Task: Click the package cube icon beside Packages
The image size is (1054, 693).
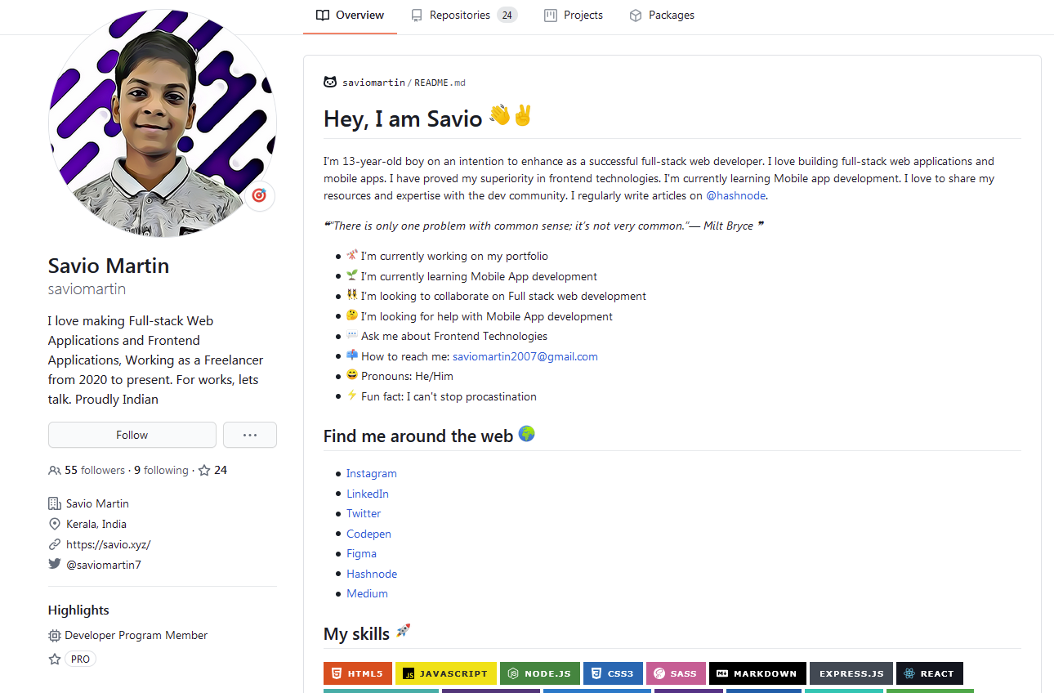Action: (636, 16)
